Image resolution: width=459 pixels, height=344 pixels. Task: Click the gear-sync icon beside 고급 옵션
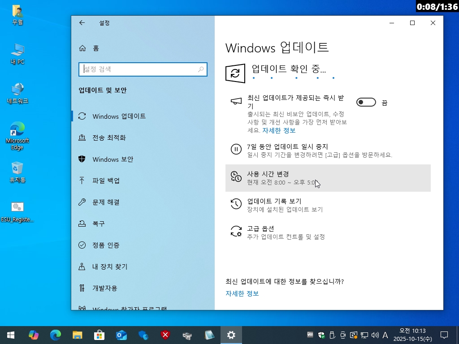(x=236, y=231)
